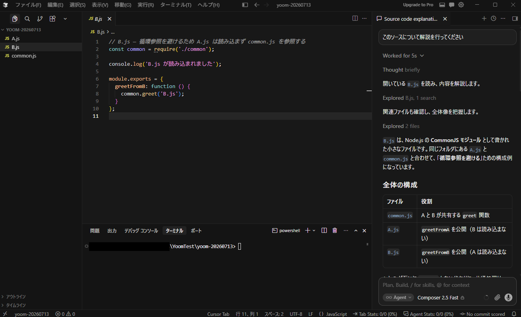Viewport: 521px width, 317px height.
Task: Open the new terminal profile dropdown arrow
Action: (314, 231)
